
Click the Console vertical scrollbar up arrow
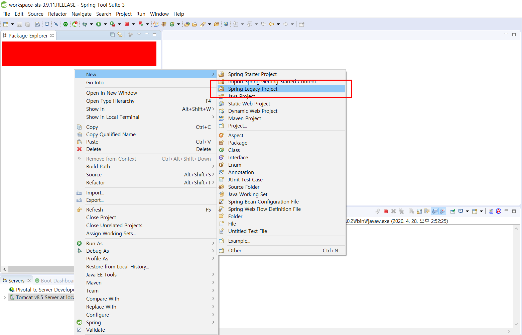coord(516,229)
